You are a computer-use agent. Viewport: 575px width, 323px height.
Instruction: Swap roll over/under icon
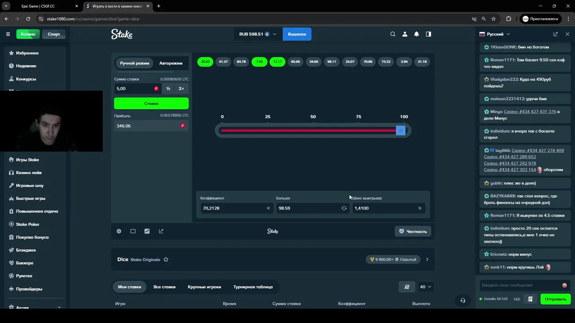click(344, 208)
